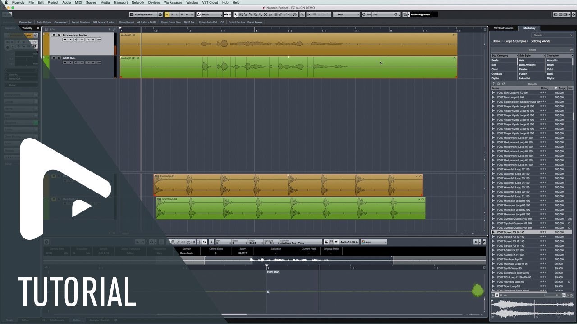Mute the Production Audio track
Image resolution: width=577 pixels, height=324 pixels.
[x=53, y=35]
